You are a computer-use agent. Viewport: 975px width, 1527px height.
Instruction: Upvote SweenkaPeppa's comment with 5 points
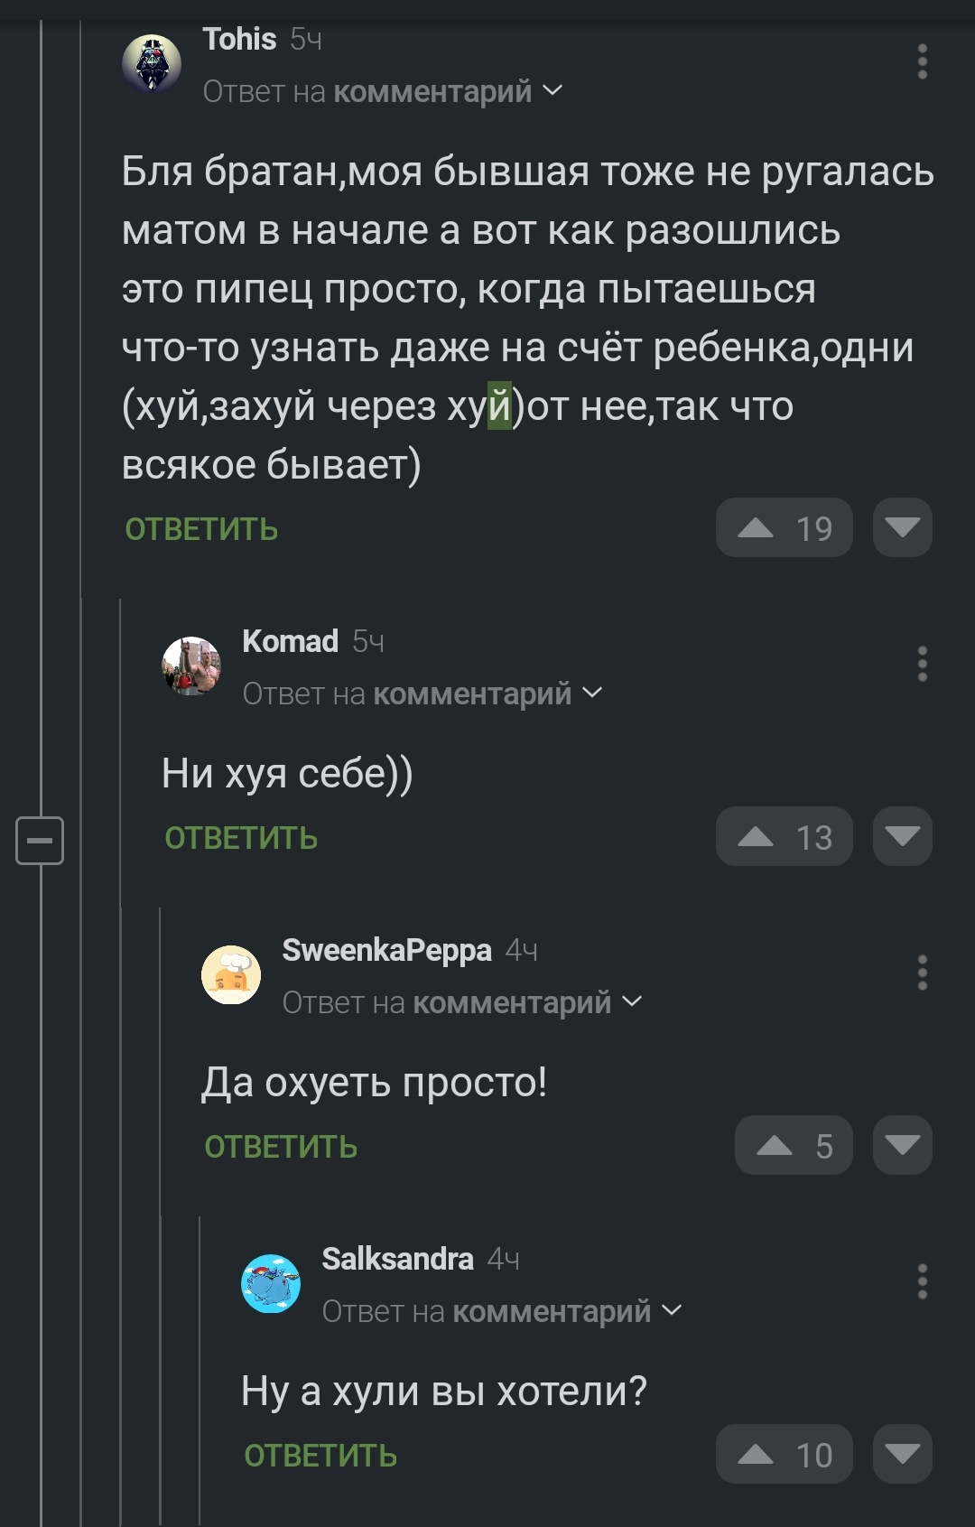pyautogui.click(x=793, y=1146)
